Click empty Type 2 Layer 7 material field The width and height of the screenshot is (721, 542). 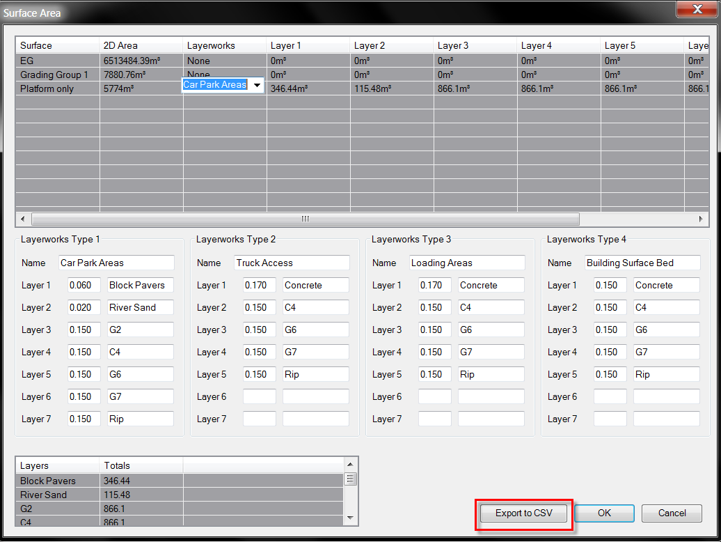pos(316,419)
